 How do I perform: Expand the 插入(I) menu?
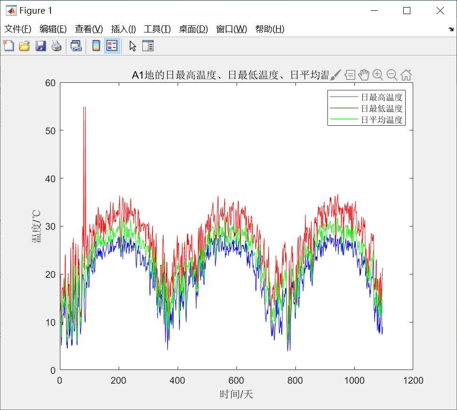tap(123, 29)
